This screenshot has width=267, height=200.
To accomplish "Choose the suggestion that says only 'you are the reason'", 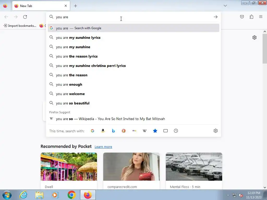I will (133, 75).
